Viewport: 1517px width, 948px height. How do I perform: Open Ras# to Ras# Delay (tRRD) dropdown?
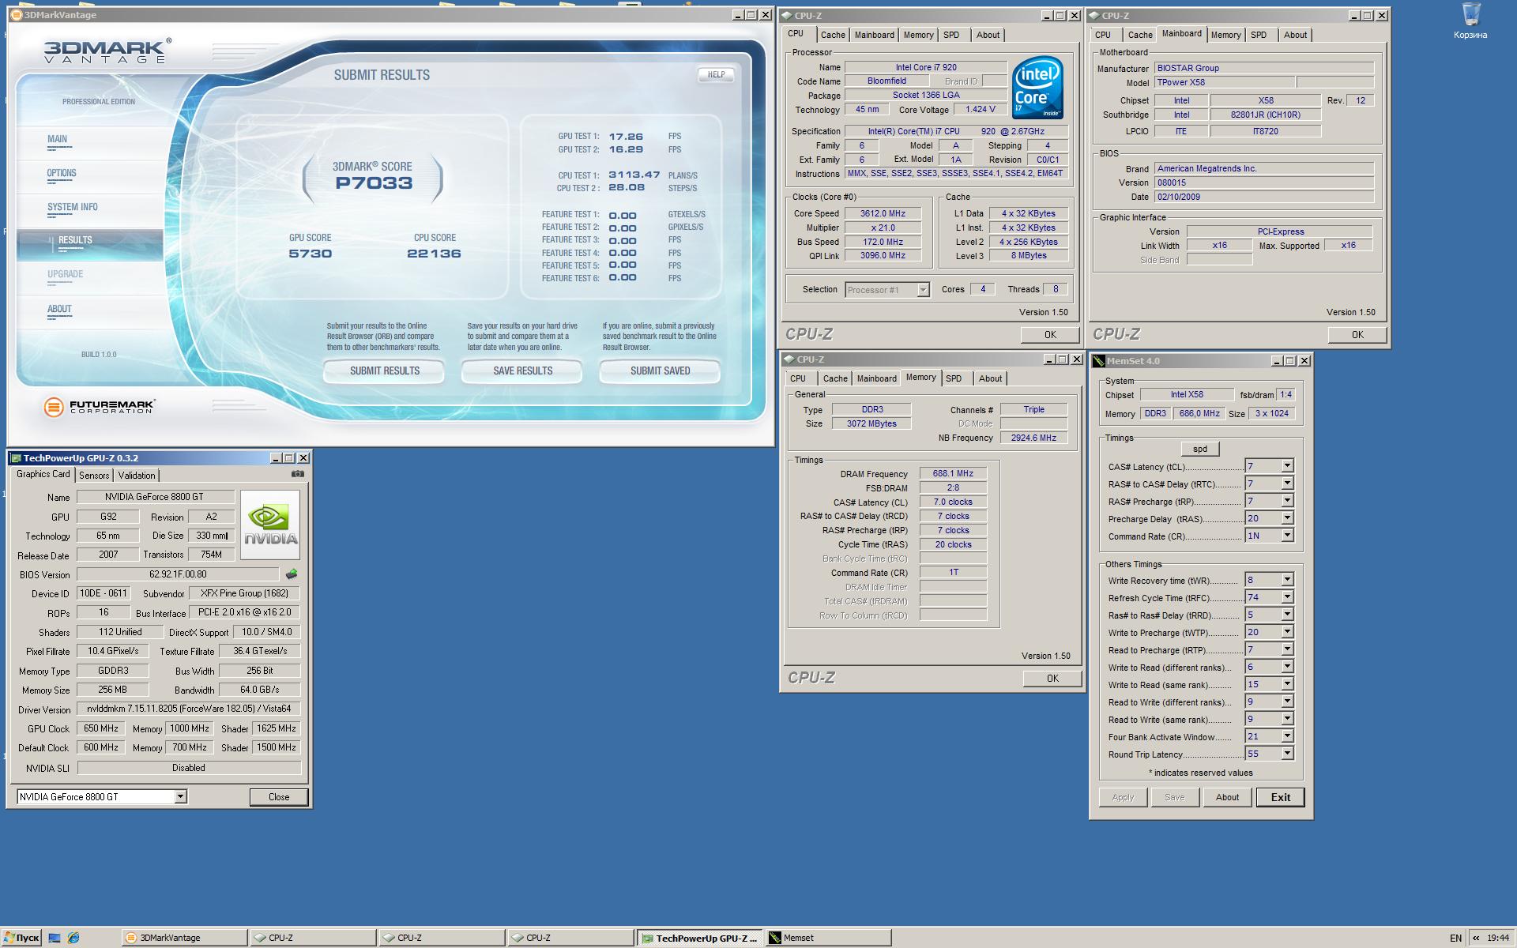(1287, 615)
